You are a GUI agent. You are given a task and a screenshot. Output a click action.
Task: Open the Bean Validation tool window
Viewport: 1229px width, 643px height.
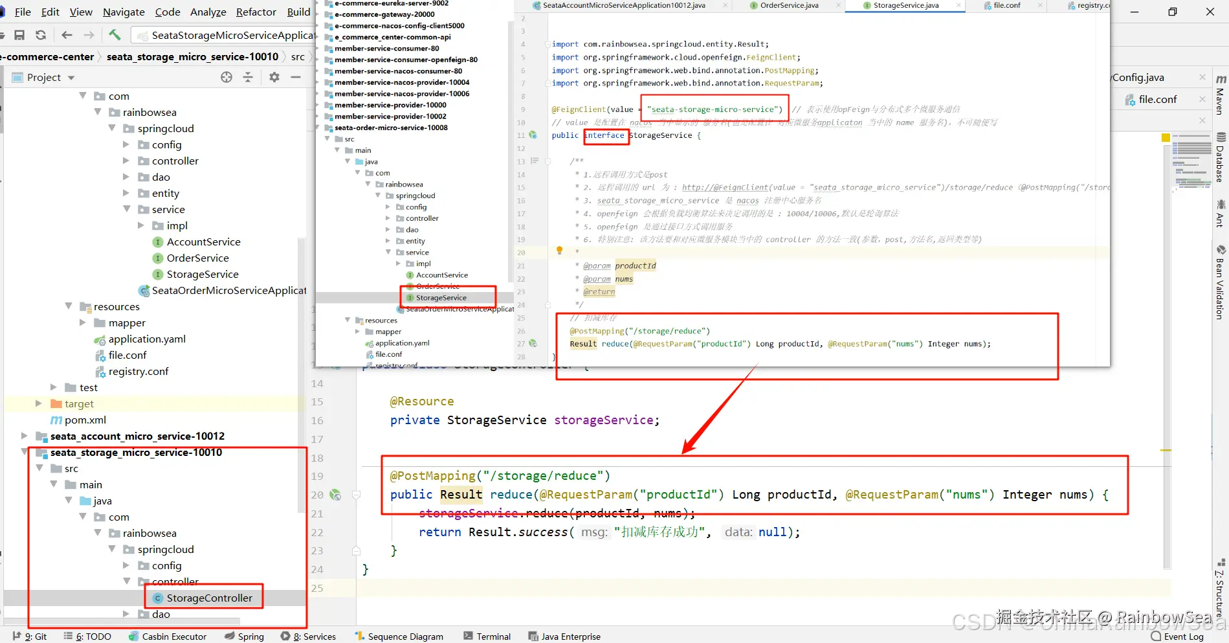pyautogui.click(x=1221, y=282)
